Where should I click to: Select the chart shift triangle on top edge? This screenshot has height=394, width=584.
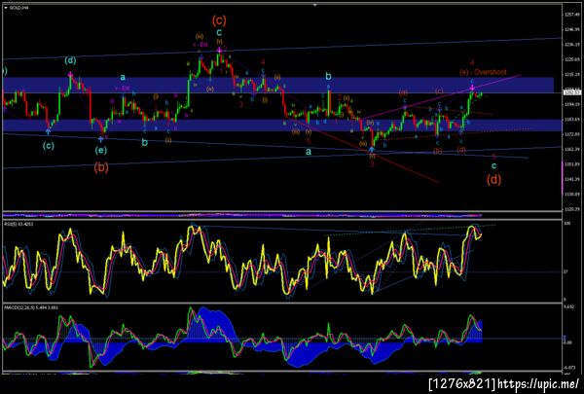pos(315,5)
